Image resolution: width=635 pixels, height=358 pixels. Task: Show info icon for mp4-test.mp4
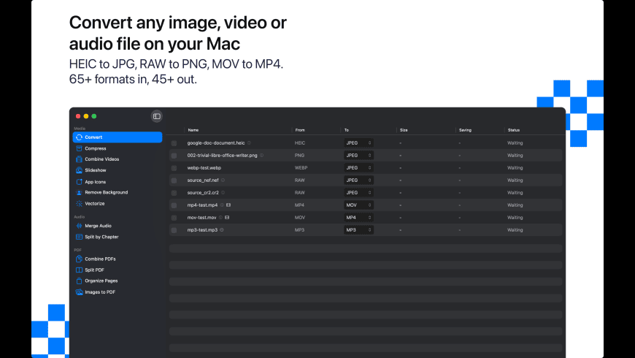[x=222, y=205]
